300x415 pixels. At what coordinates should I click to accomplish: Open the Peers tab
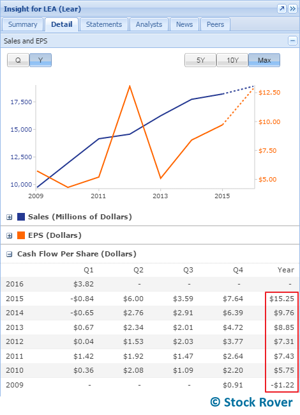(x=215, y=24)
